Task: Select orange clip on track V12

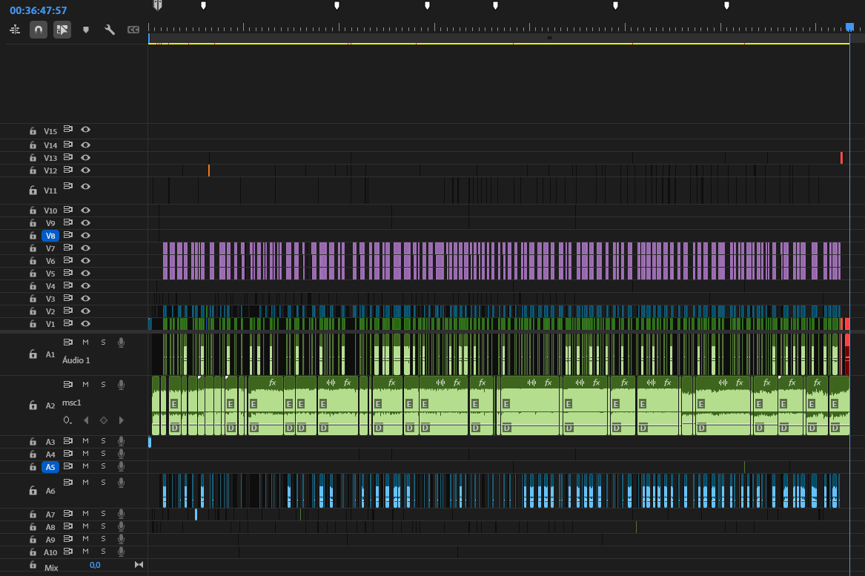Action: [x=208, y=171]
